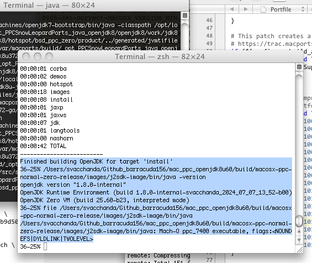Click the zsh scrollbar down arrow
This screenshot has width=312, height=263.
pyautogui.click(x=299, y=240)
